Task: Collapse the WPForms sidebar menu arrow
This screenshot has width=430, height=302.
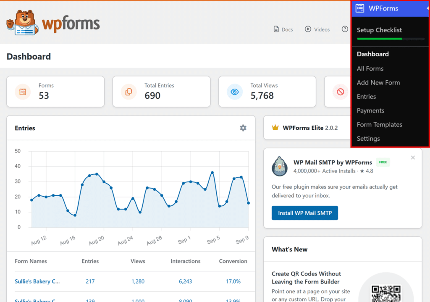Action: tap(427, 8)
